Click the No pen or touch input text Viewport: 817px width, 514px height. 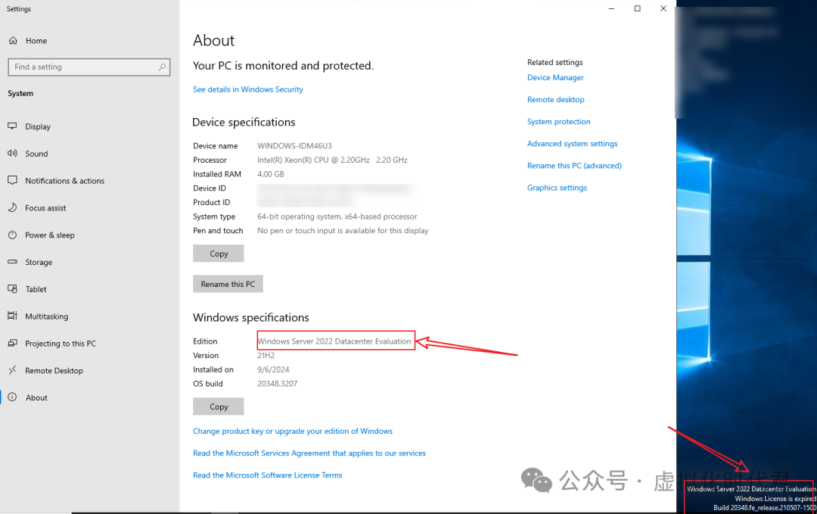coord(343,230)
